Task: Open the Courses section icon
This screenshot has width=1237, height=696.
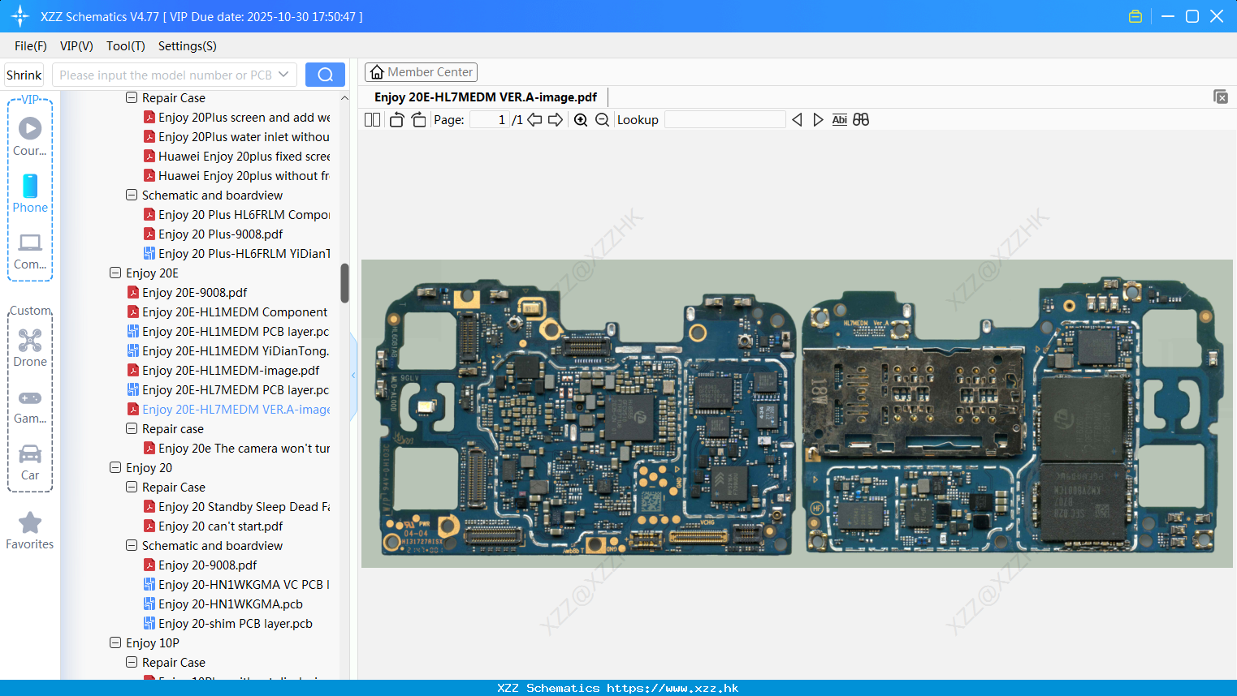Action: pos(30,128)
